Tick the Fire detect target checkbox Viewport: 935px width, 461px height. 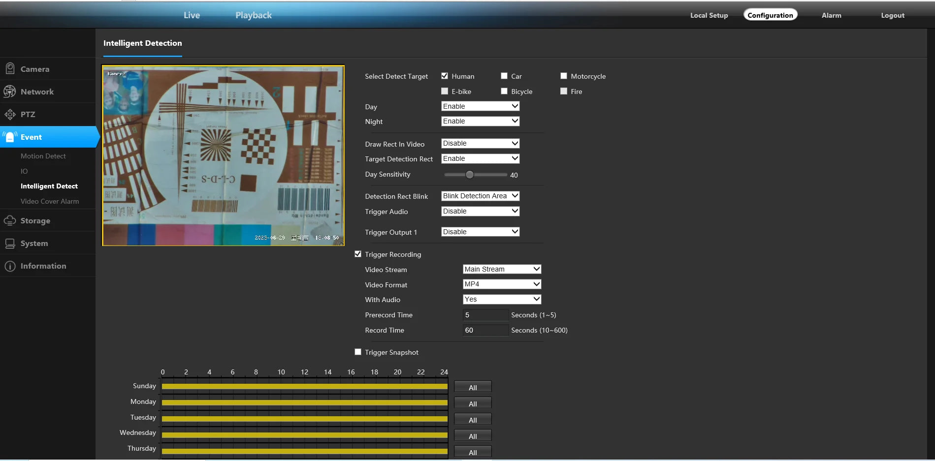564,91
